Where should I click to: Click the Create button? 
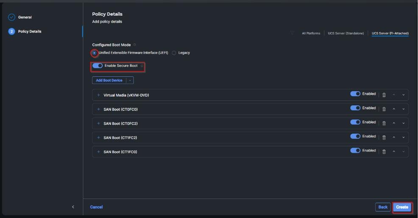(x=402, y=207)
